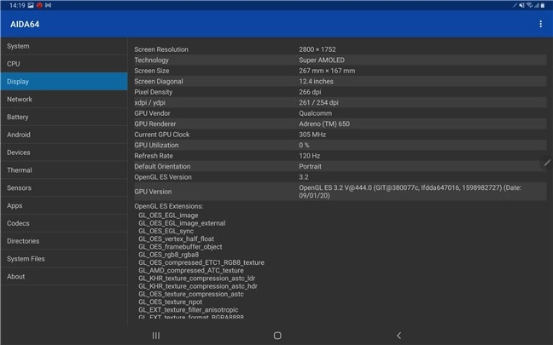Select GL_AMD_compressed_ATC_texture extension
The height and width of the screenshot is (345, 553).
[x=191, y=270]
